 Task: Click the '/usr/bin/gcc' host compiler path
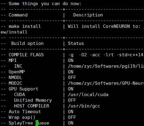coord(84,106)
